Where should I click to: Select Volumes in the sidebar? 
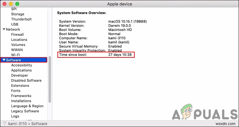18,45
